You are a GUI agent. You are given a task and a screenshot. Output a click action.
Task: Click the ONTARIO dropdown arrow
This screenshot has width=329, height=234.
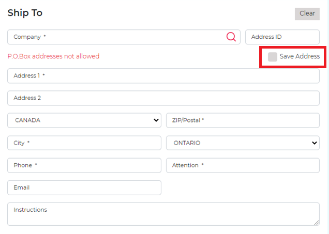click(314, 143)
